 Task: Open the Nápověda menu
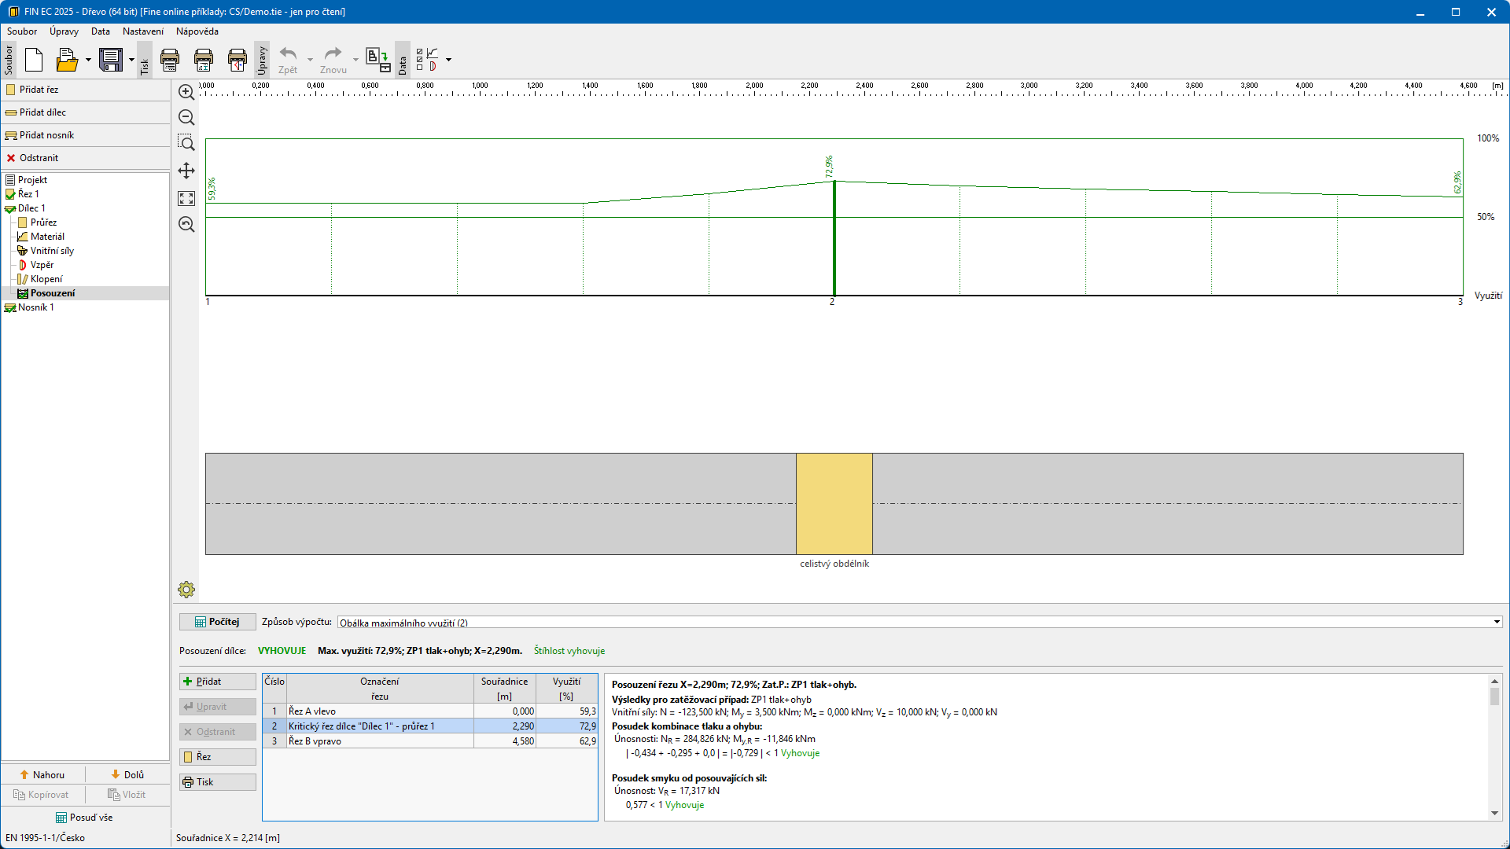(197, 31)
